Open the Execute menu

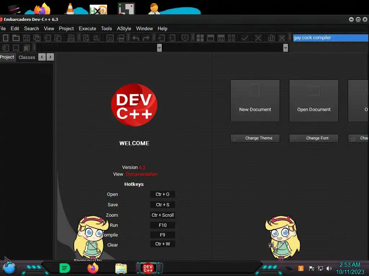click(x=88, y=28)
